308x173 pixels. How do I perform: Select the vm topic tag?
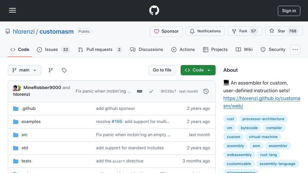point(229,128)
